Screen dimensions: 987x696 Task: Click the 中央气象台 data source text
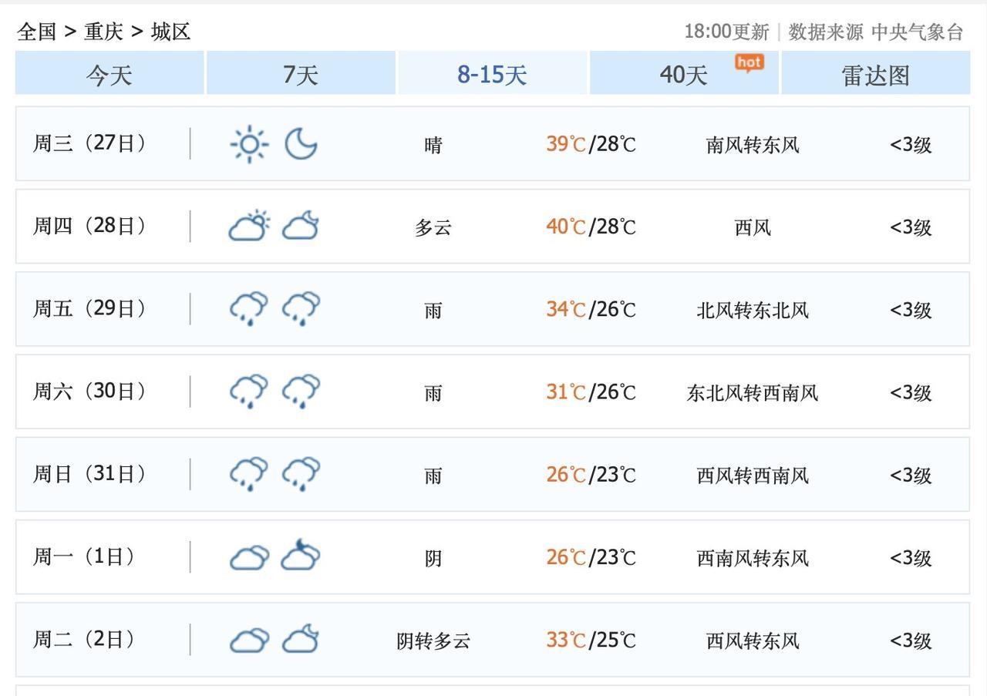[x=918, y=32]
